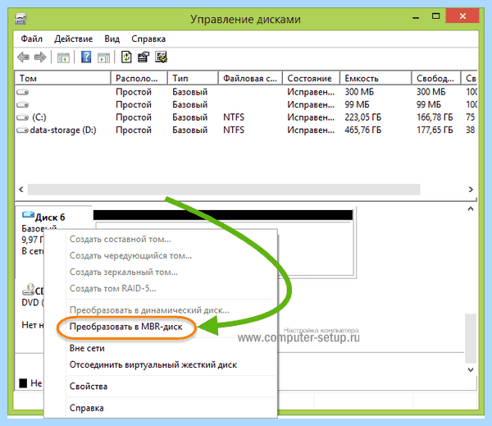Toggle the show/hide console tree icon

point(63,57)
